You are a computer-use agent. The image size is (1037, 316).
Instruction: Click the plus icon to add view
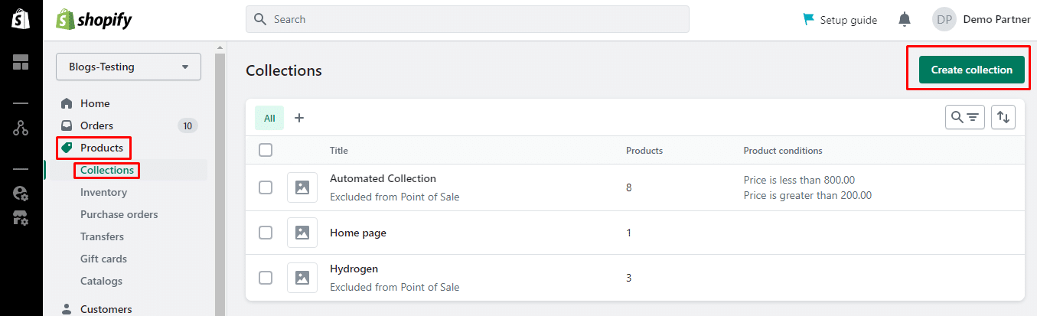point(299,118)
